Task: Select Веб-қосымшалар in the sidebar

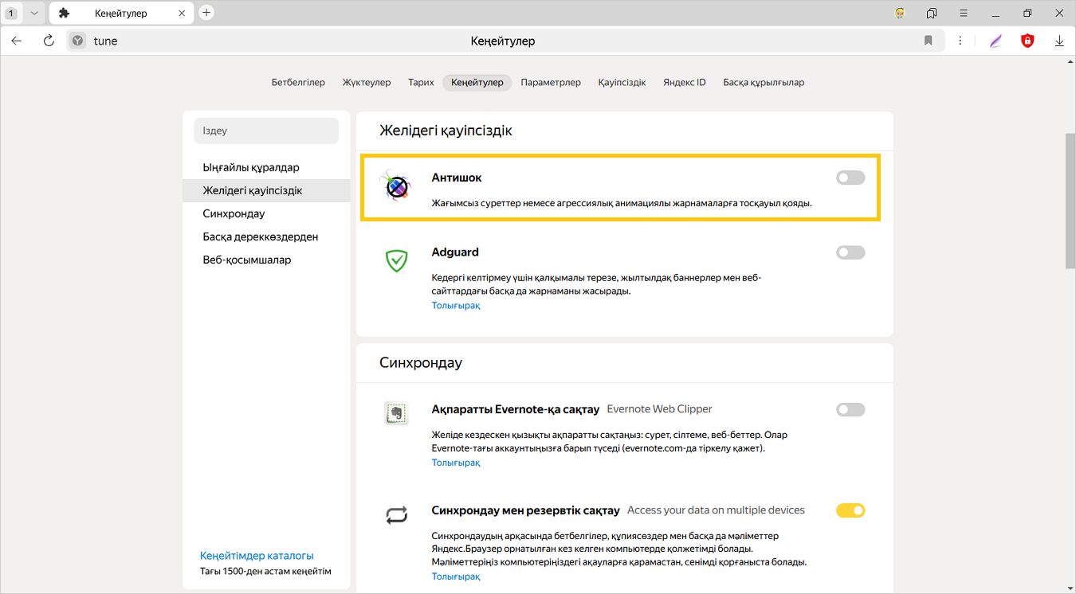Action: [247, 260]
